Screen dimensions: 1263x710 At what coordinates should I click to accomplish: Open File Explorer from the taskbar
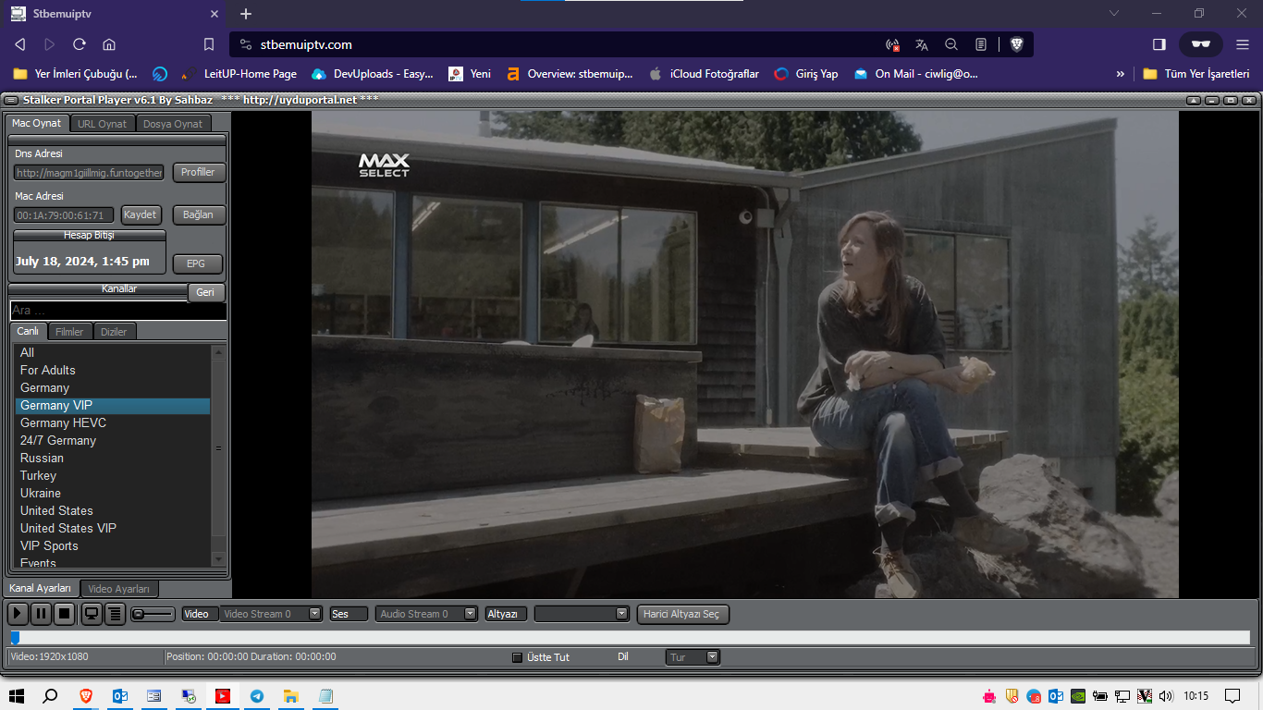(x=290, y=696)
